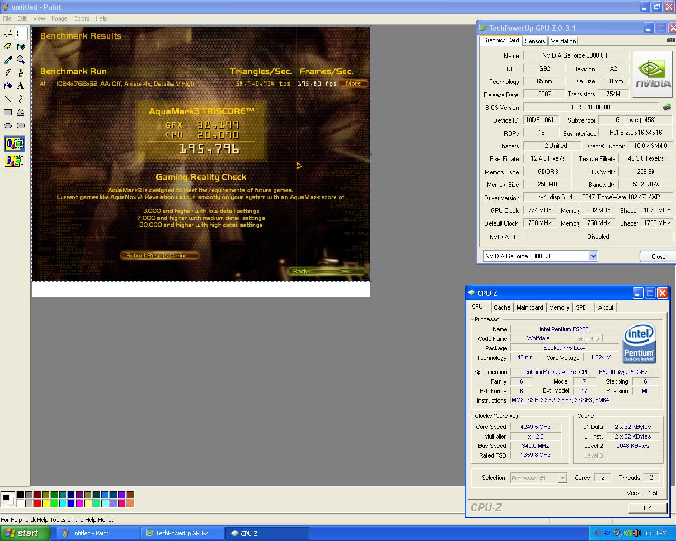Switch to untitled - Paint taskbar button
The width and height of the screenshot is (676, 541).
(x=97, y=533)
